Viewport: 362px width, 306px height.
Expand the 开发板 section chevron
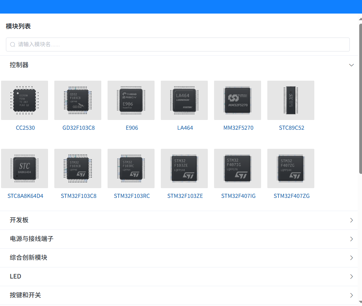[351, 220]
